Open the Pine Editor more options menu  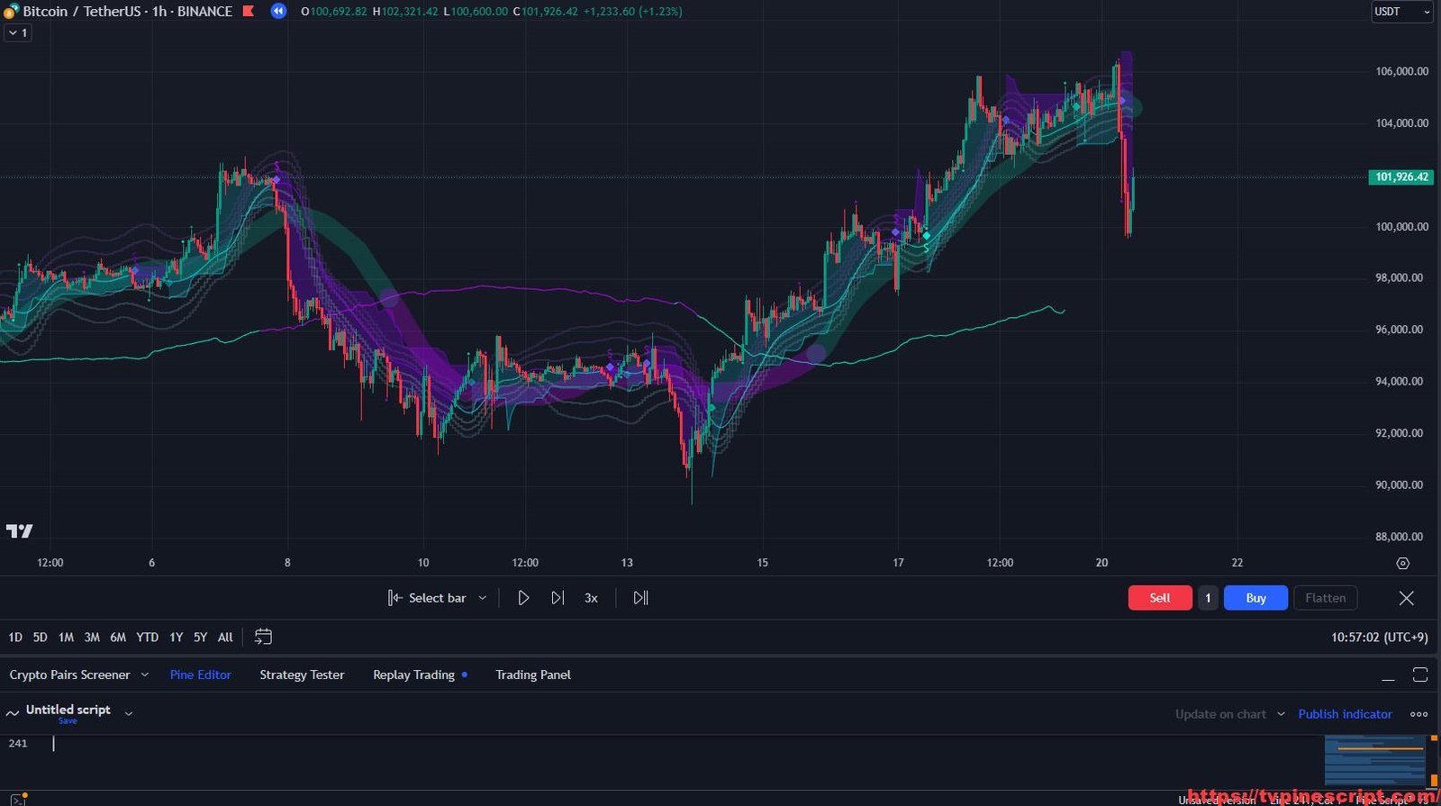1418,714
